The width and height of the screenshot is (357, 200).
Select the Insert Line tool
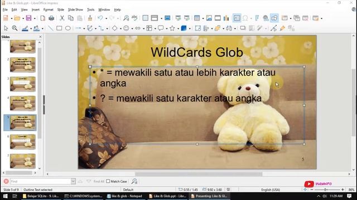point(51,28)
